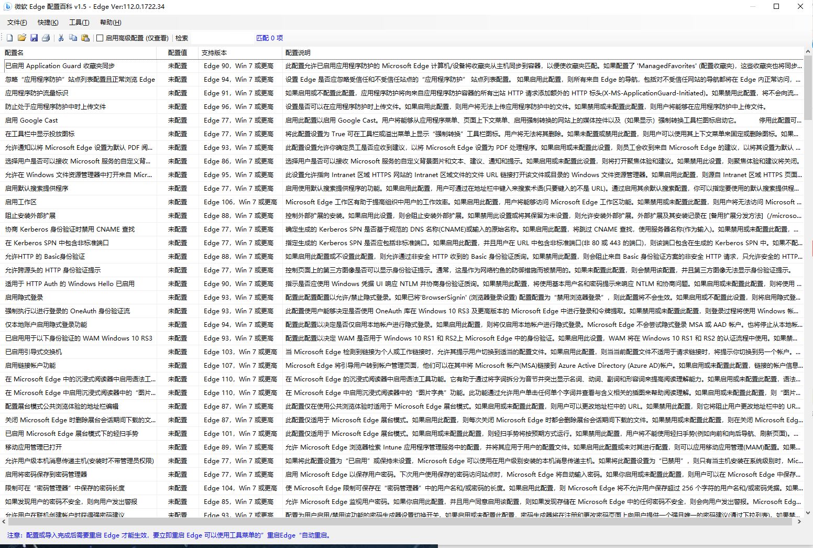Screen dimensions: 813x548
Task: Select the 启用 Google Cast row
Action: 31,120
